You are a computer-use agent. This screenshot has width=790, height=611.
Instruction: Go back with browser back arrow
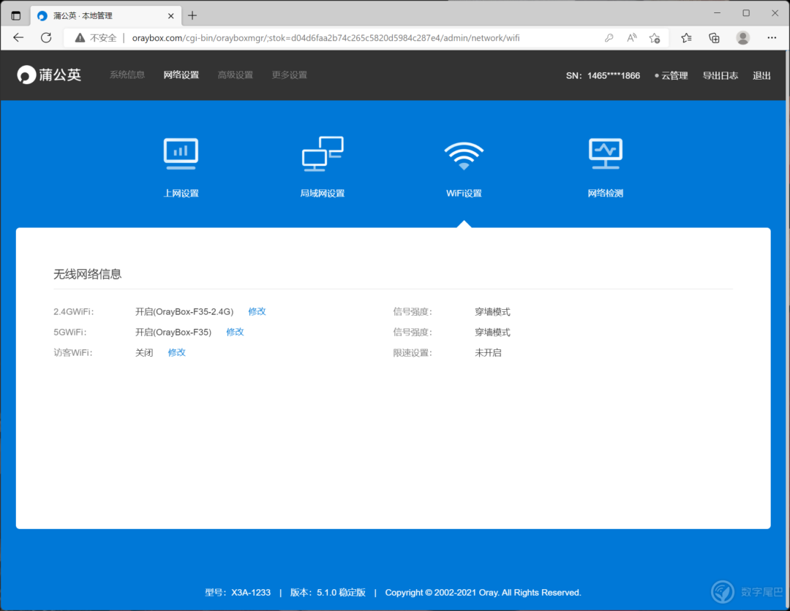(18, 38)
